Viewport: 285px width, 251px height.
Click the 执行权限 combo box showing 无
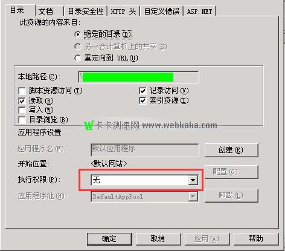tap(144, 180)
